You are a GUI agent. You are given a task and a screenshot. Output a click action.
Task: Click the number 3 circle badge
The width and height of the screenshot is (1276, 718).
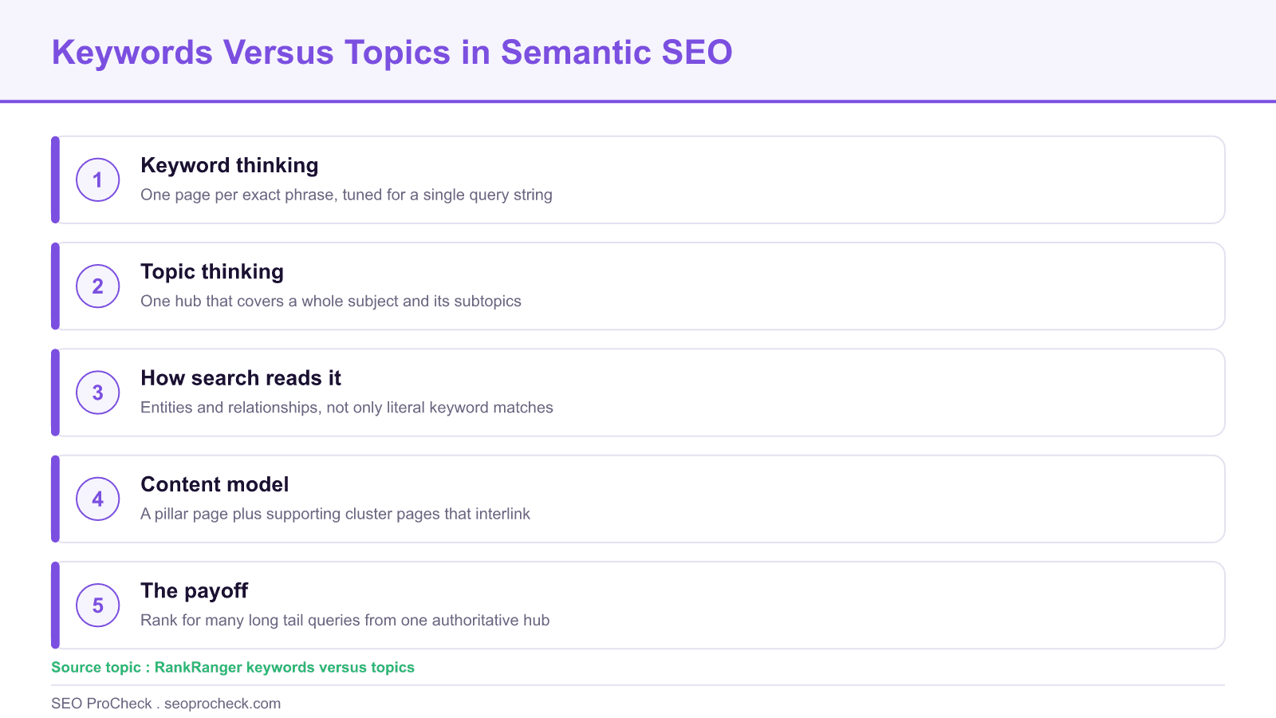98,393
